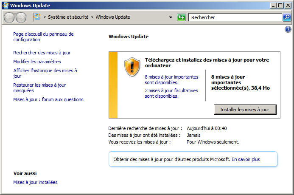Viewport: 294px width, 195px height.
Task: Open the address bar history dropdown arrow
Action: pos(171,17)
